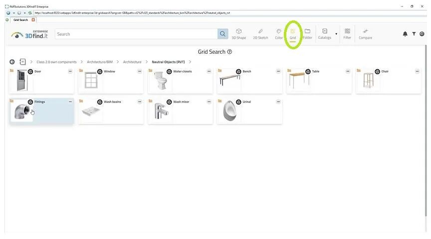This screenshot has width=431, height=239.
Task: Open more options menu on Chair card
Action: coord(417,71)
